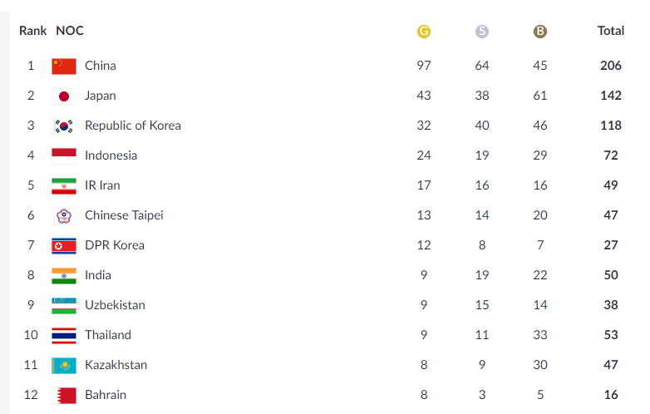Click the DPR Korea flag icon
The height and width of the screenshot is (414, 650).
pyautogui.click(x=64, y=245)
